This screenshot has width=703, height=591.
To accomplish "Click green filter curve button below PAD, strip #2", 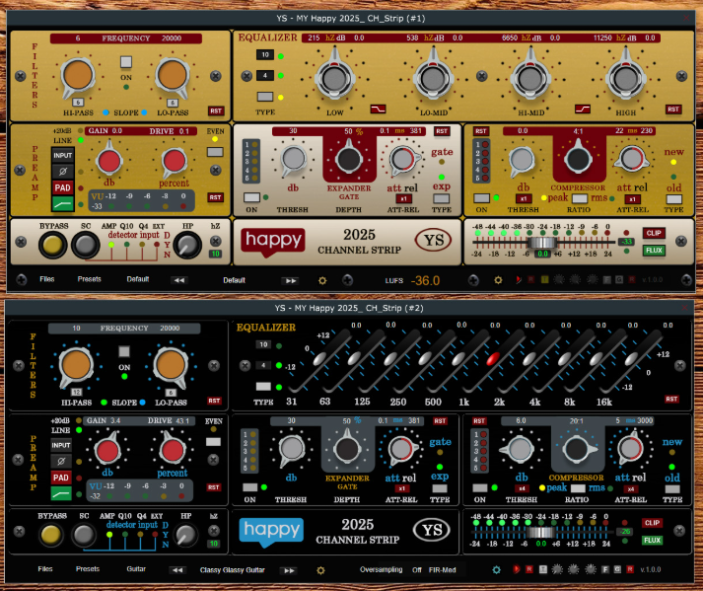I will tap(61, 493).
